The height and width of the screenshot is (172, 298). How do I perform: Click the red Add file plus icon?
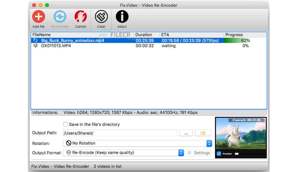point(38,16)
